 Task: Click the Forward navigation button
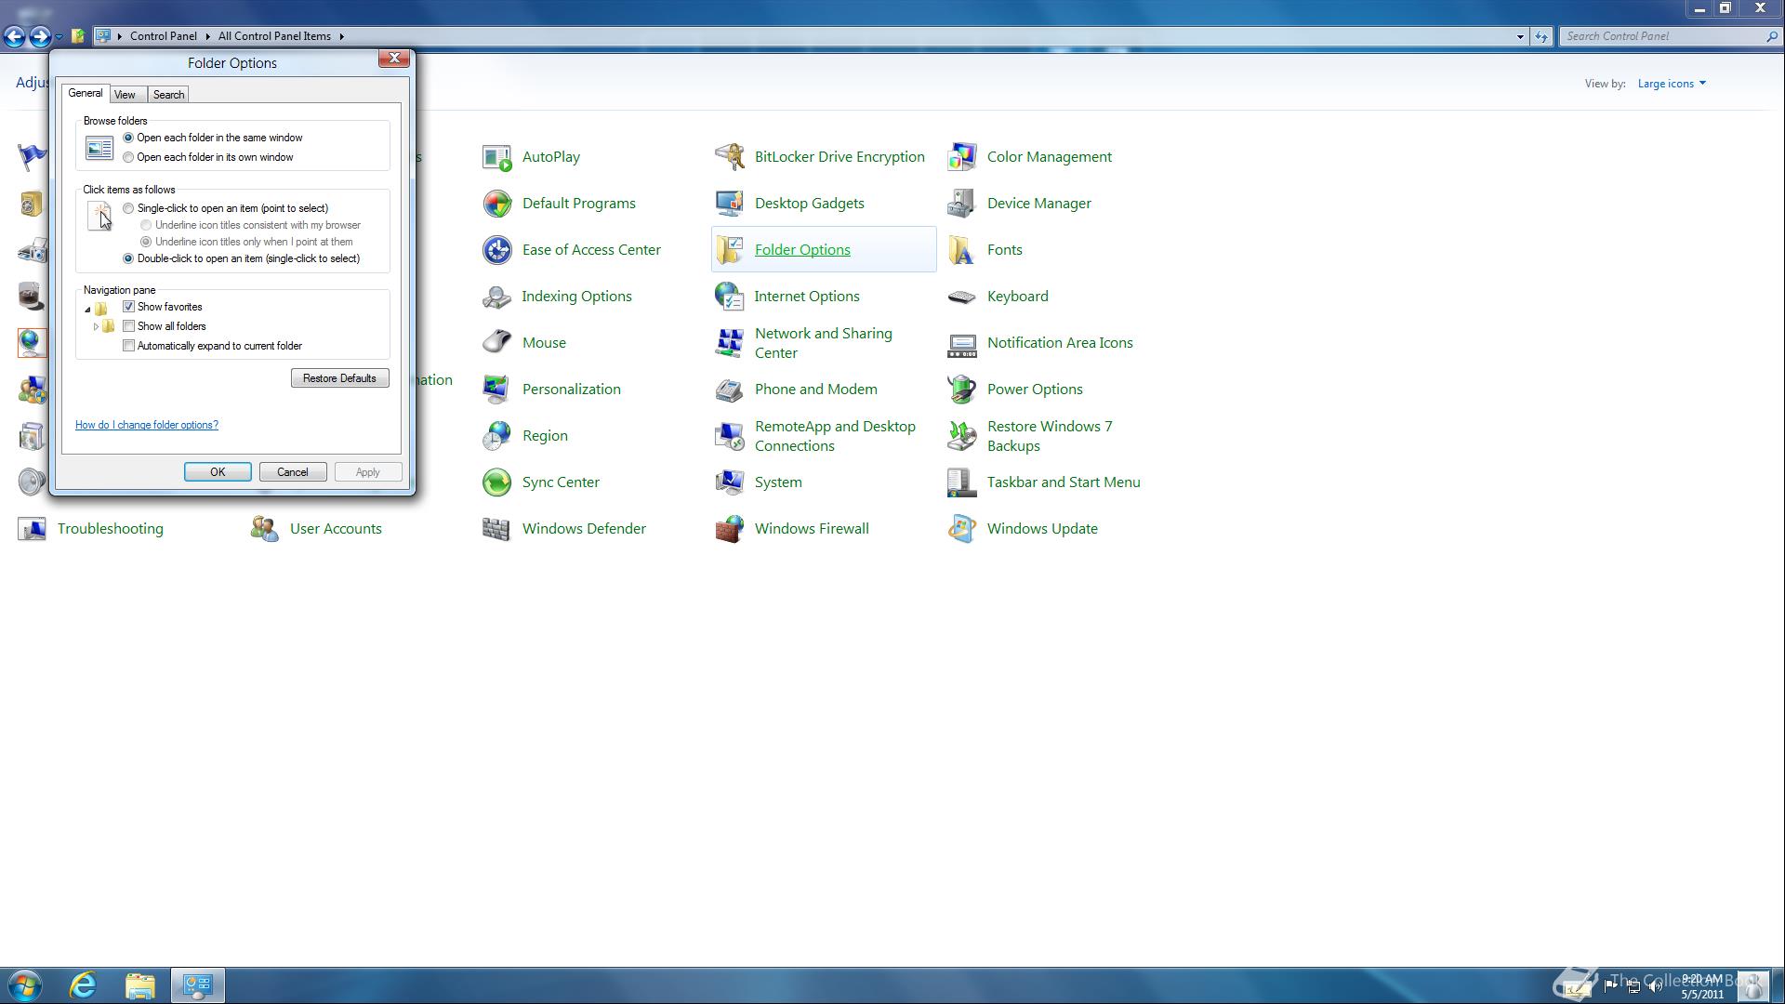[x=39, y=36]
